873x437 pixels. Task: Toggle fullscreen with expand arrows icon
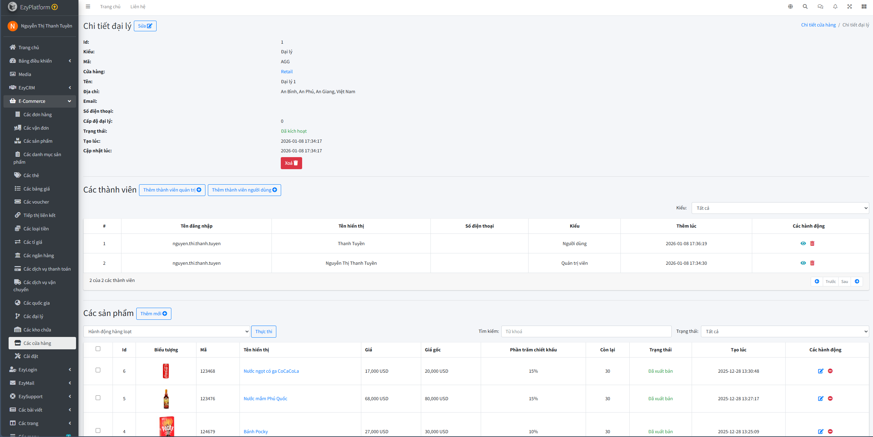(850, 7)
